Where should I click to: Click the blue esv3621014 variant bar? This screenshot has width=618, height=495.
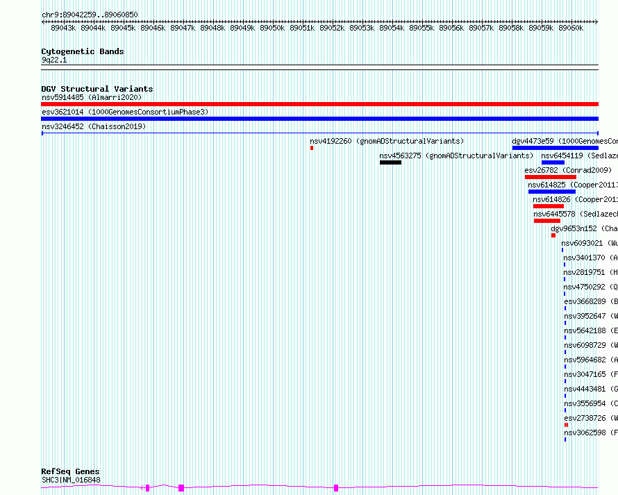pyautogui.click(x=319, y=119)
